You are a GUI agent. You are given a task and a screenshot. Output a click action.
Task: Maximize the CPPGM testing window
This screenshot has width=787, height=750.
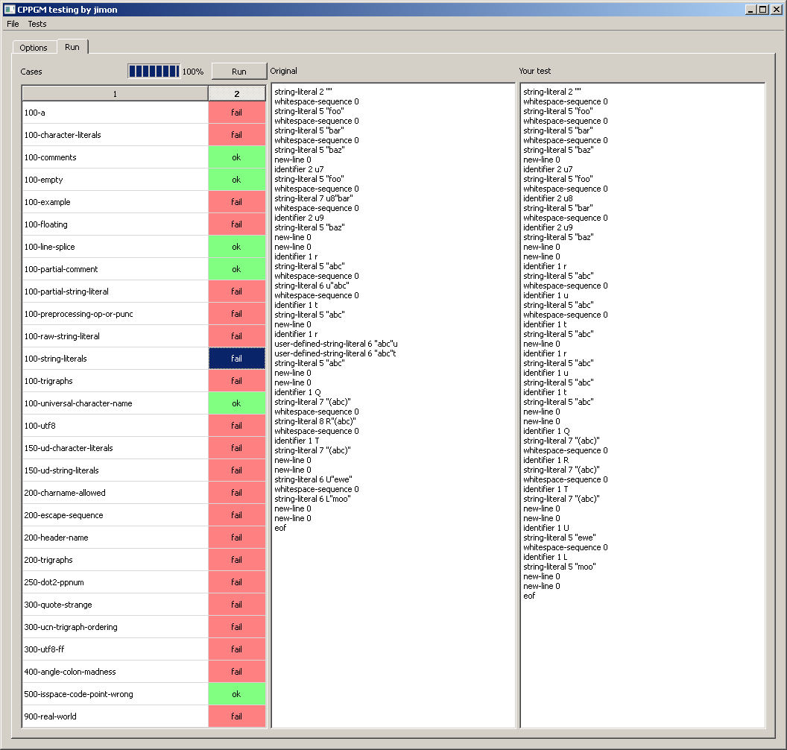tap(762, 10)
